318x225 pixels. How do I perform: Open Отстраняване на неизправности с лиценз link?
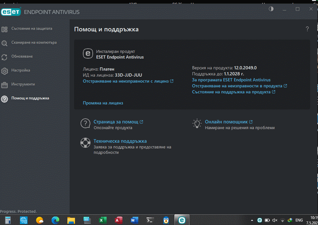click(x=128, y=81)
